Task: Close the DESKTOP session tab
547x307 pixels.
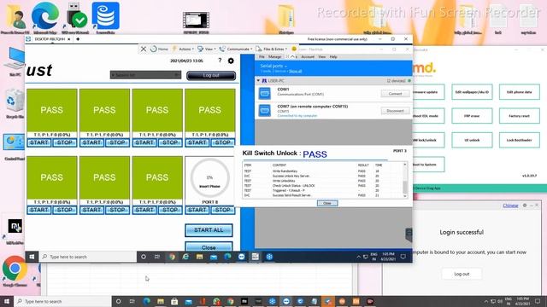Action: 68,39
